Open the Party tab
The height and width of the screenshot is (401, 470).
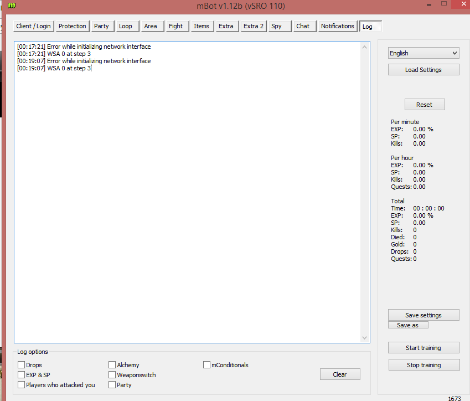(x=101, y=26)
